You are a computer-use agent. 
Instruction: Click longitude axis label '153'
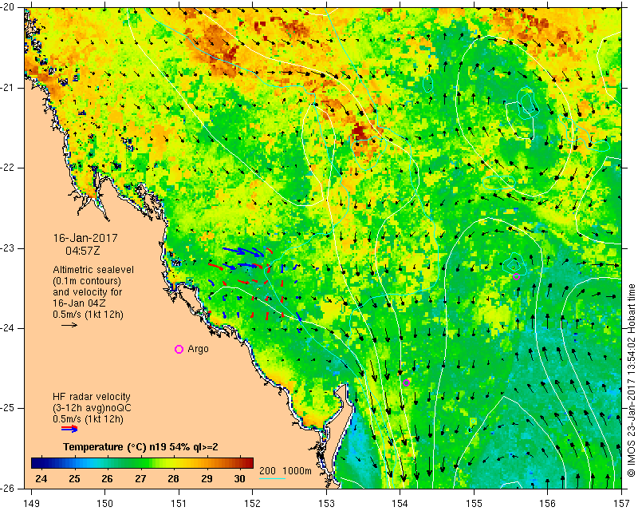coord(326,504)
